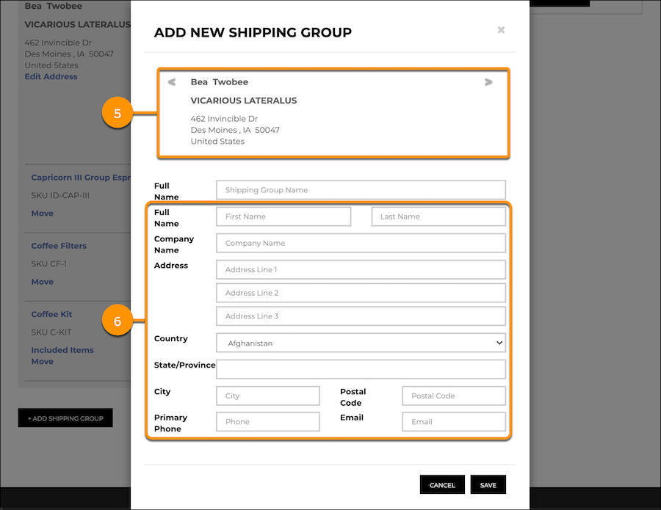This screenshot has height=510, width=661.
Task: Open Edit Address for Bea Twobee
Action: pyautogui.click(x=51, y=76)
